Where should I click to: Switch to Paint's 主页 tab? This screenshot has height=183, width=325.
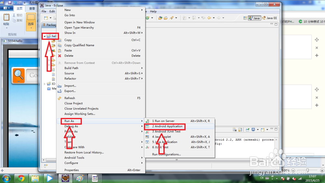[x=19, y=8]
